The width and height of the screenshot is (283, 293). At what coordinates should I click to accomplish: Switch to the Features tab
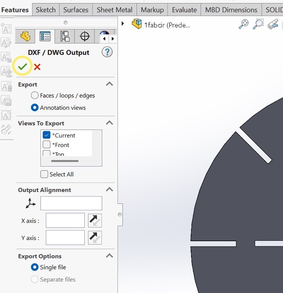(x=15, y=10)
